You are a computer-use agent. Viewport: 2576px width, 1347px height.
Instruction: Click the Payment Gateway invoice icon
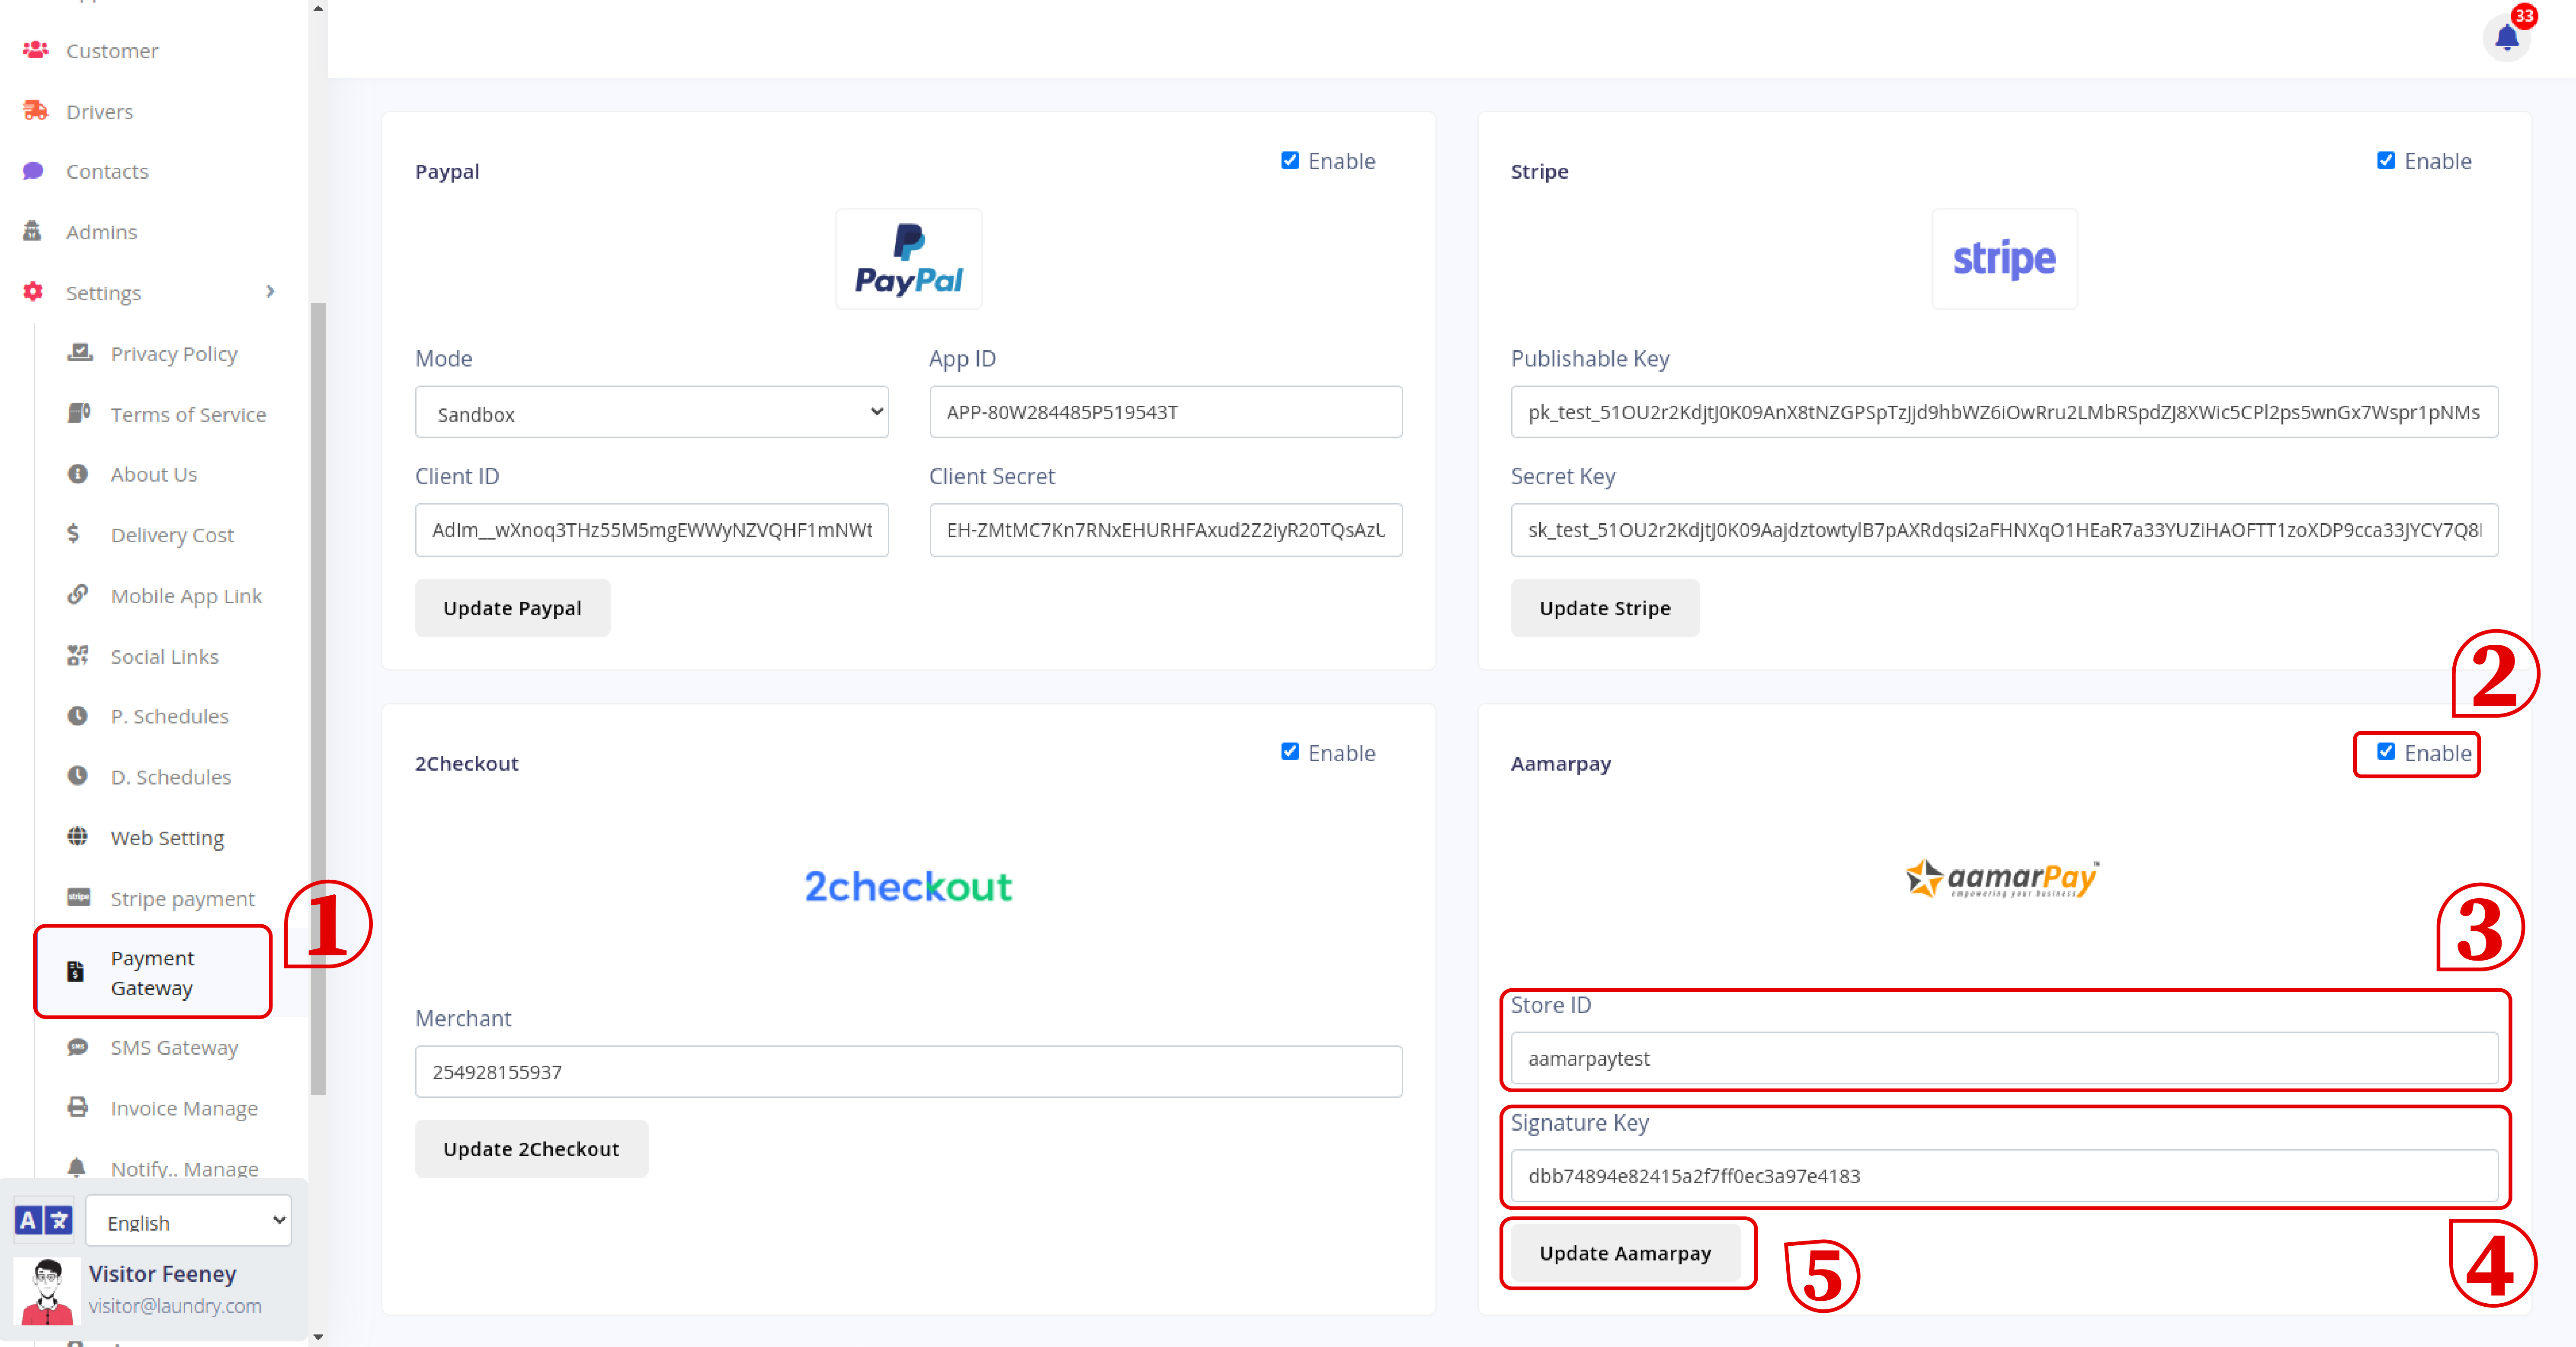(75, 972)
